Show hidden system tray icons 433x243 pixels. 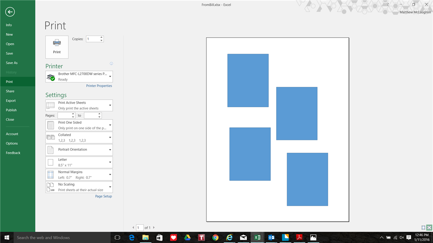(381, 238)
